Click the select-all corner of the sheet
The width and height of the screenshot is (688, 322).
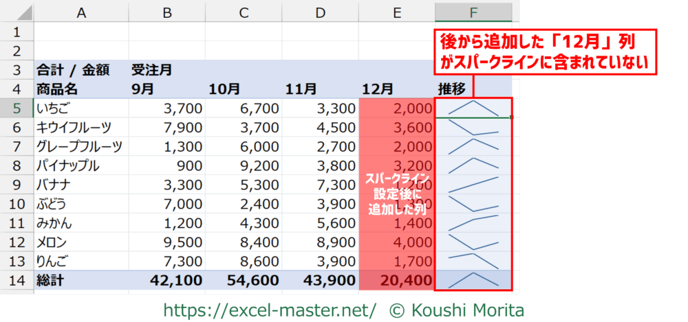point(17,12)
